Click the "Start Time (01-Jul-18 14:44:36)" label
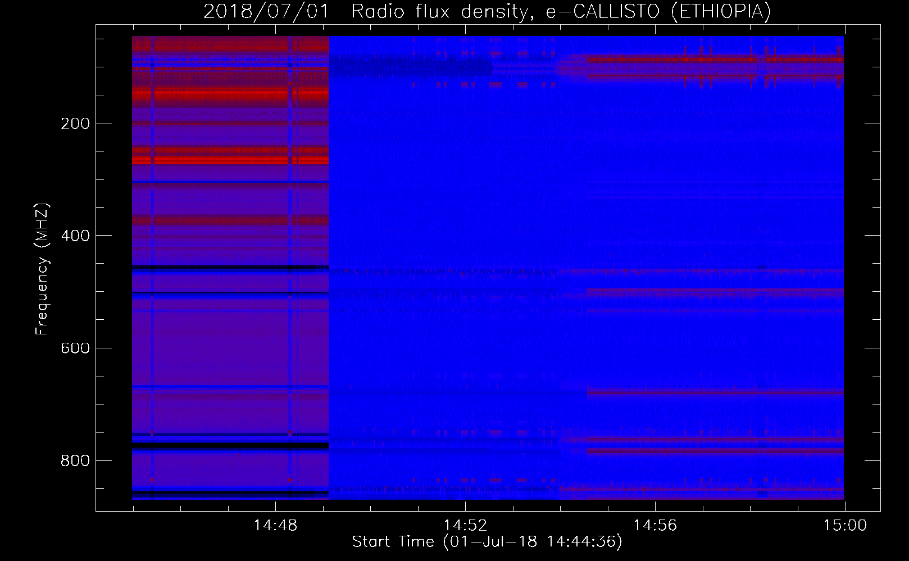The image size is (909, 561). tap(487, 542)
